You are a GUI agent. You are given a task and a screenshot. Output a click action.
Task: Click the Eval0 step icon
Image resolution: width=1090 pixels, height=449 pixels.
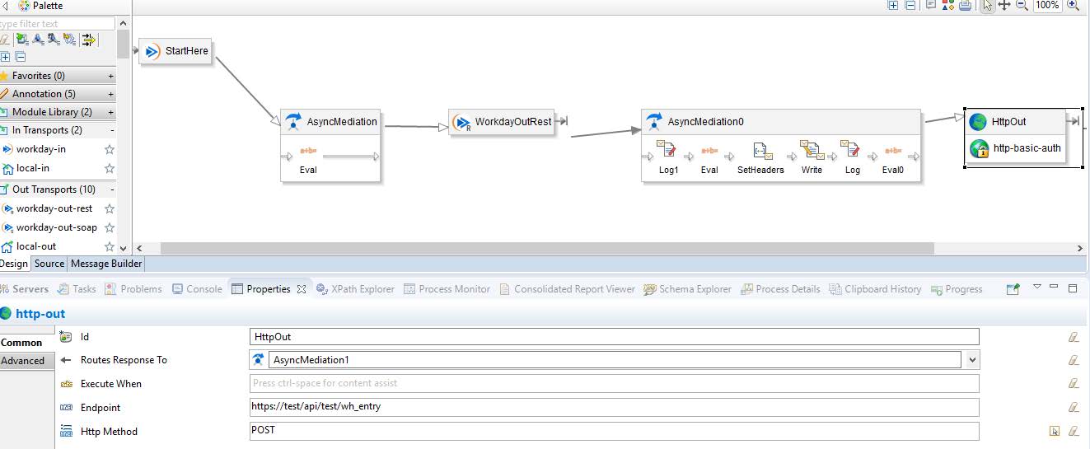coord(893,151)
